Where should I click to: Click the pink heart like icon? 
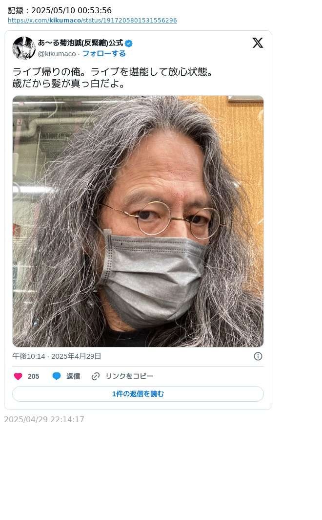pyautogui.click(x=18, y=376)
